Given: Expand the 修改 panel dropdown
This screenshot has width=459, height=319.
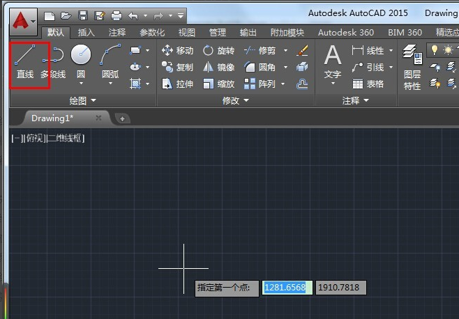Looking at the screenshot, I should 235,100.
